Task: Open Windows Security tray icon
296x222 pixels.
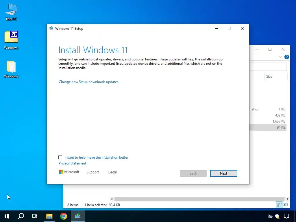Action: point(277,216)
